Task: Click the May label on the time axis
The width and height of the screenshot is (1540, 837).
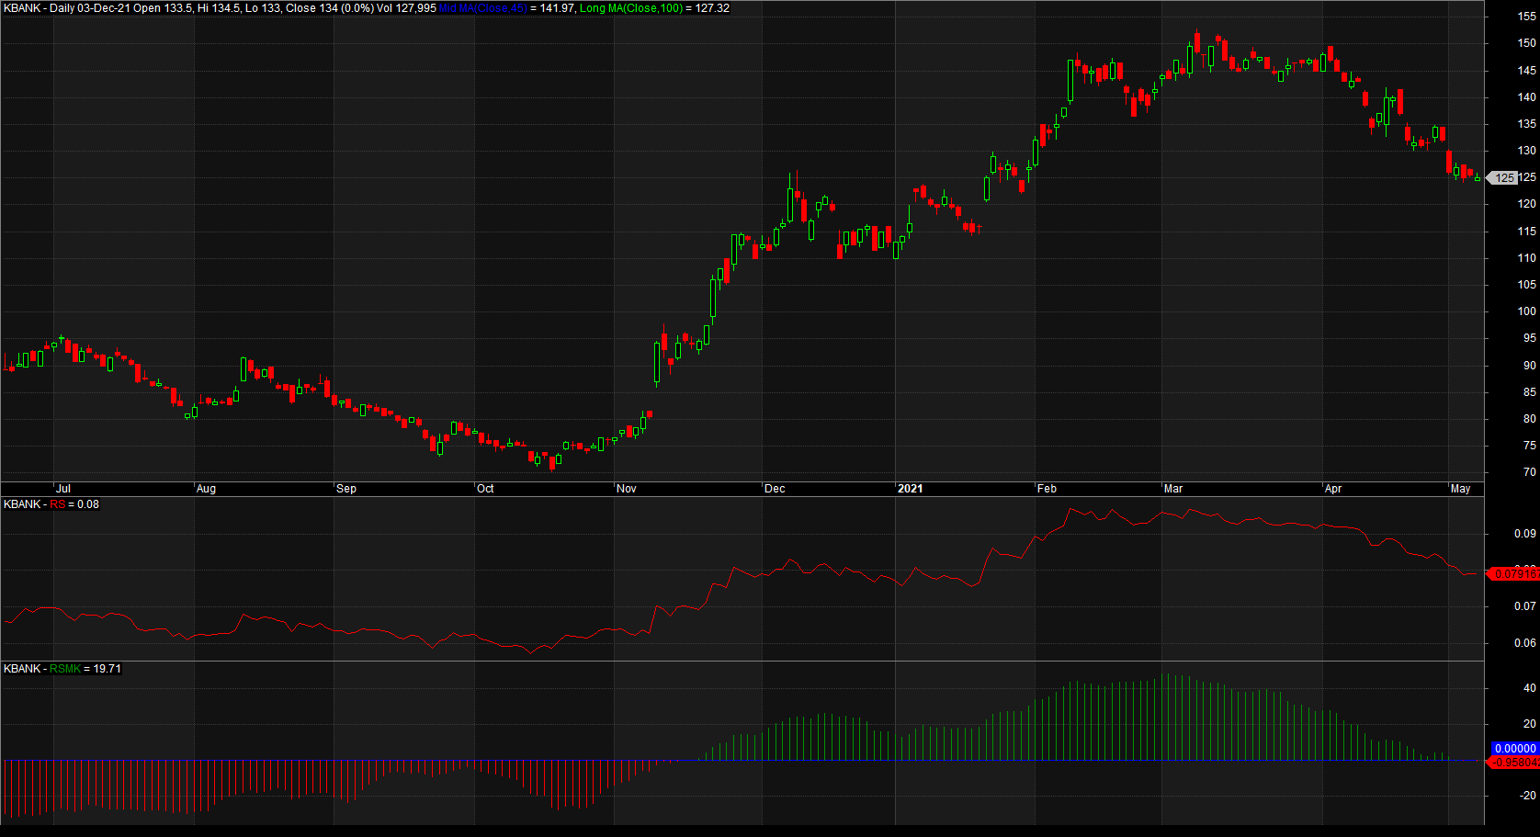Action: 1460,489
